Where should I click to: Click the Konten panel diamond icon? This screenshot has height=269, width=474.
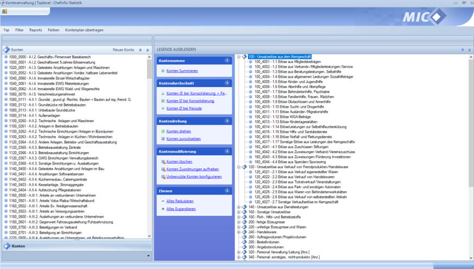click(x=7, y=49)
